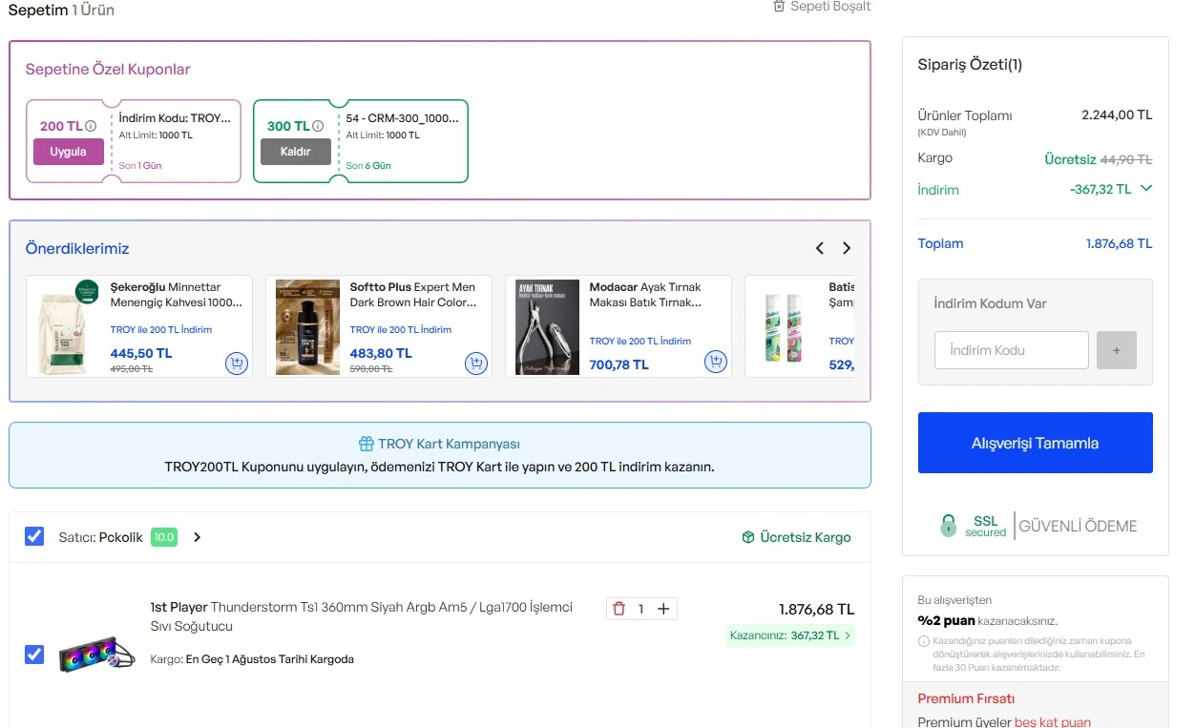This screenshot has width=1195, height=728.
Task: Click the Toplam 1.876,68 TL amount
Action: pos(1119,243)
